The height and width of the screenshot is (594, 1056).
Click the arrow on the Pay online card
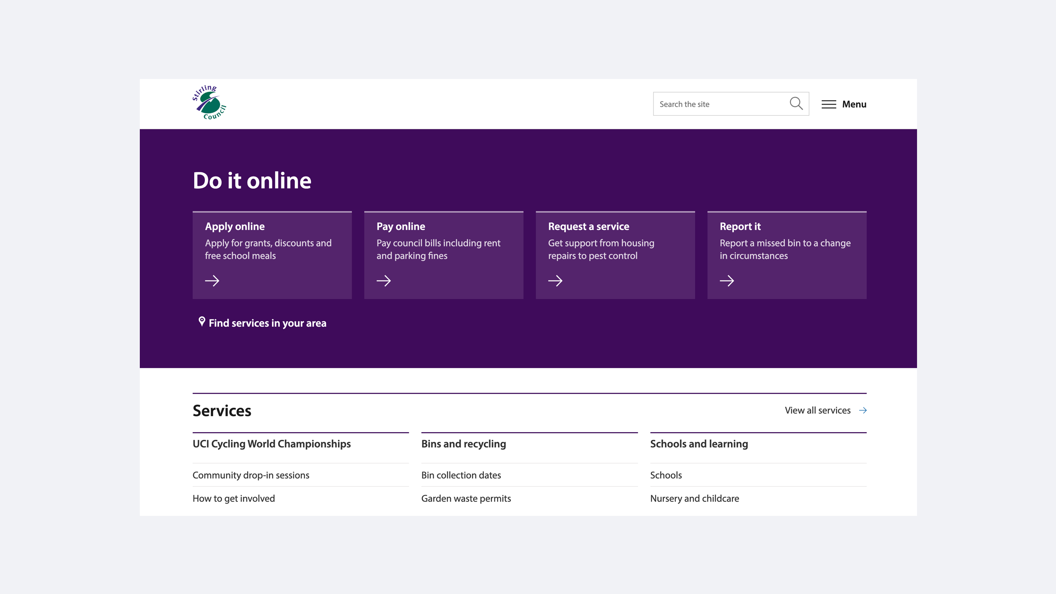pos(384,281)
